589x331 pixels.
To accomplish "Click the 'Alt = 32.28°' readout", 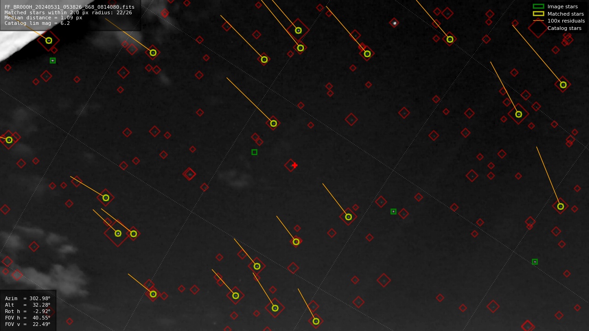I will (x=28, y=305).
